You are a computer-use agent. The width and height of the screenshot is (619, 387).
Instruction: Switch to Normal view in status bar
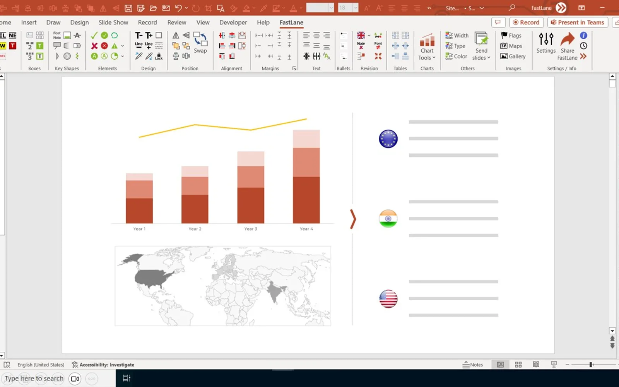tap(500, 365)
